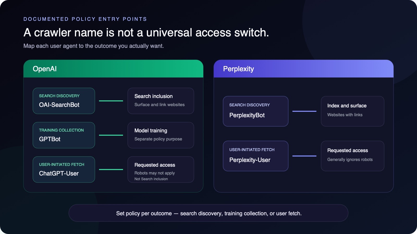Open the Model training outcome card
417x234 pixels.
(x=161, y=135)
